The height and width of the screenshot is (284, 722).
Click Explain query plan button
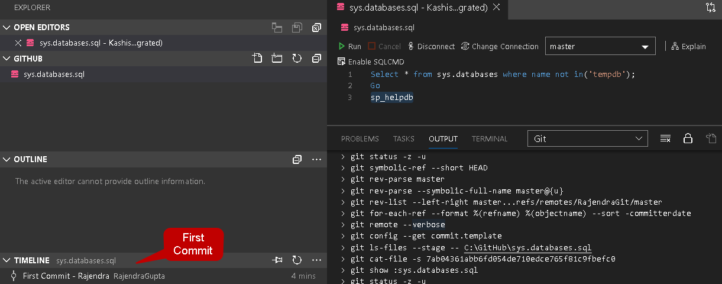point(688,46)
